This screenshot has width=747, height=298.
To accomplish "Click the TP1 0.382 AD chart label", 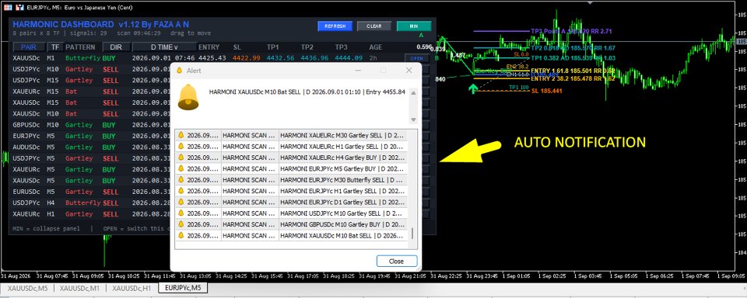I will (573, 58).
